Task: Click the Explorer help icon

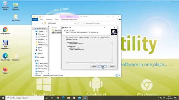Action: click(x=120, y=19)
